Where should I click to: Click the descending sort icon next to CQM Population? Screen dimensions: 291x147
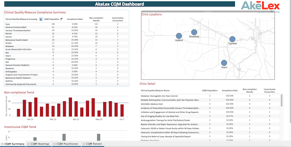coord(62,19)
